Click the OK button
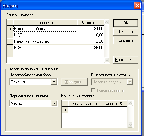The image size is (144, 136). point(126,23)
